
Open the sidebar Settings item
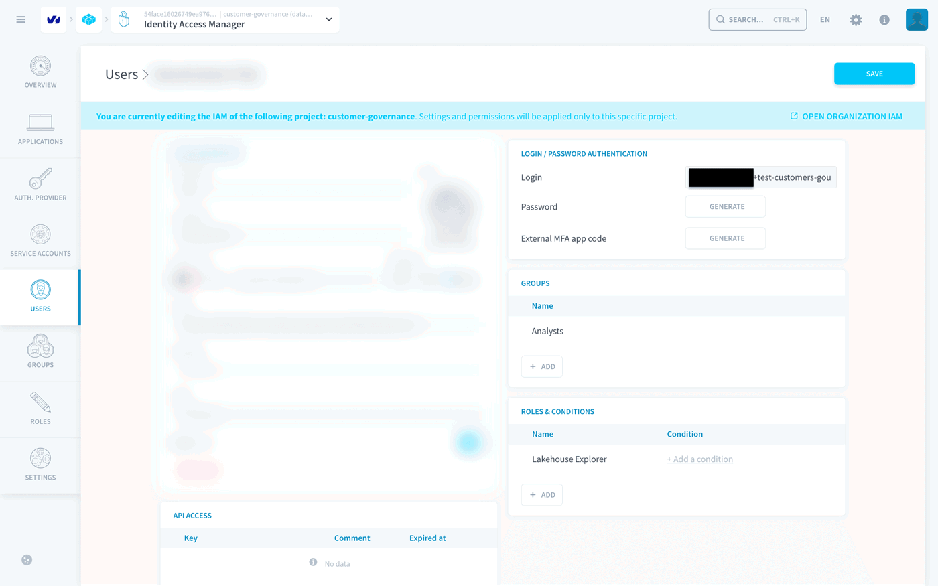(40, 466)
